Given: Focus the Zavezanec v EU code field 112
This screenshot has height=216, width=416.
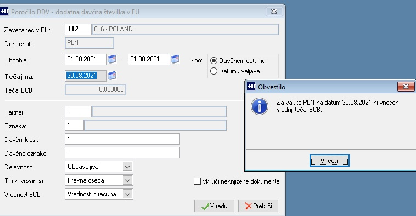Looking at the screenshot, I should [78, 29].
